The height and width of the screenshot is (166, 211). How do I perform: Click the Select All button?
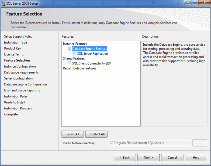pyautogui.click(x=73, y=134)
